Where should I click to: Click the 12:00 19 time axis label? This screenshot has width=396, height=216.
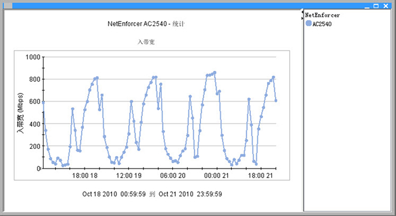[x=128, y=176]
